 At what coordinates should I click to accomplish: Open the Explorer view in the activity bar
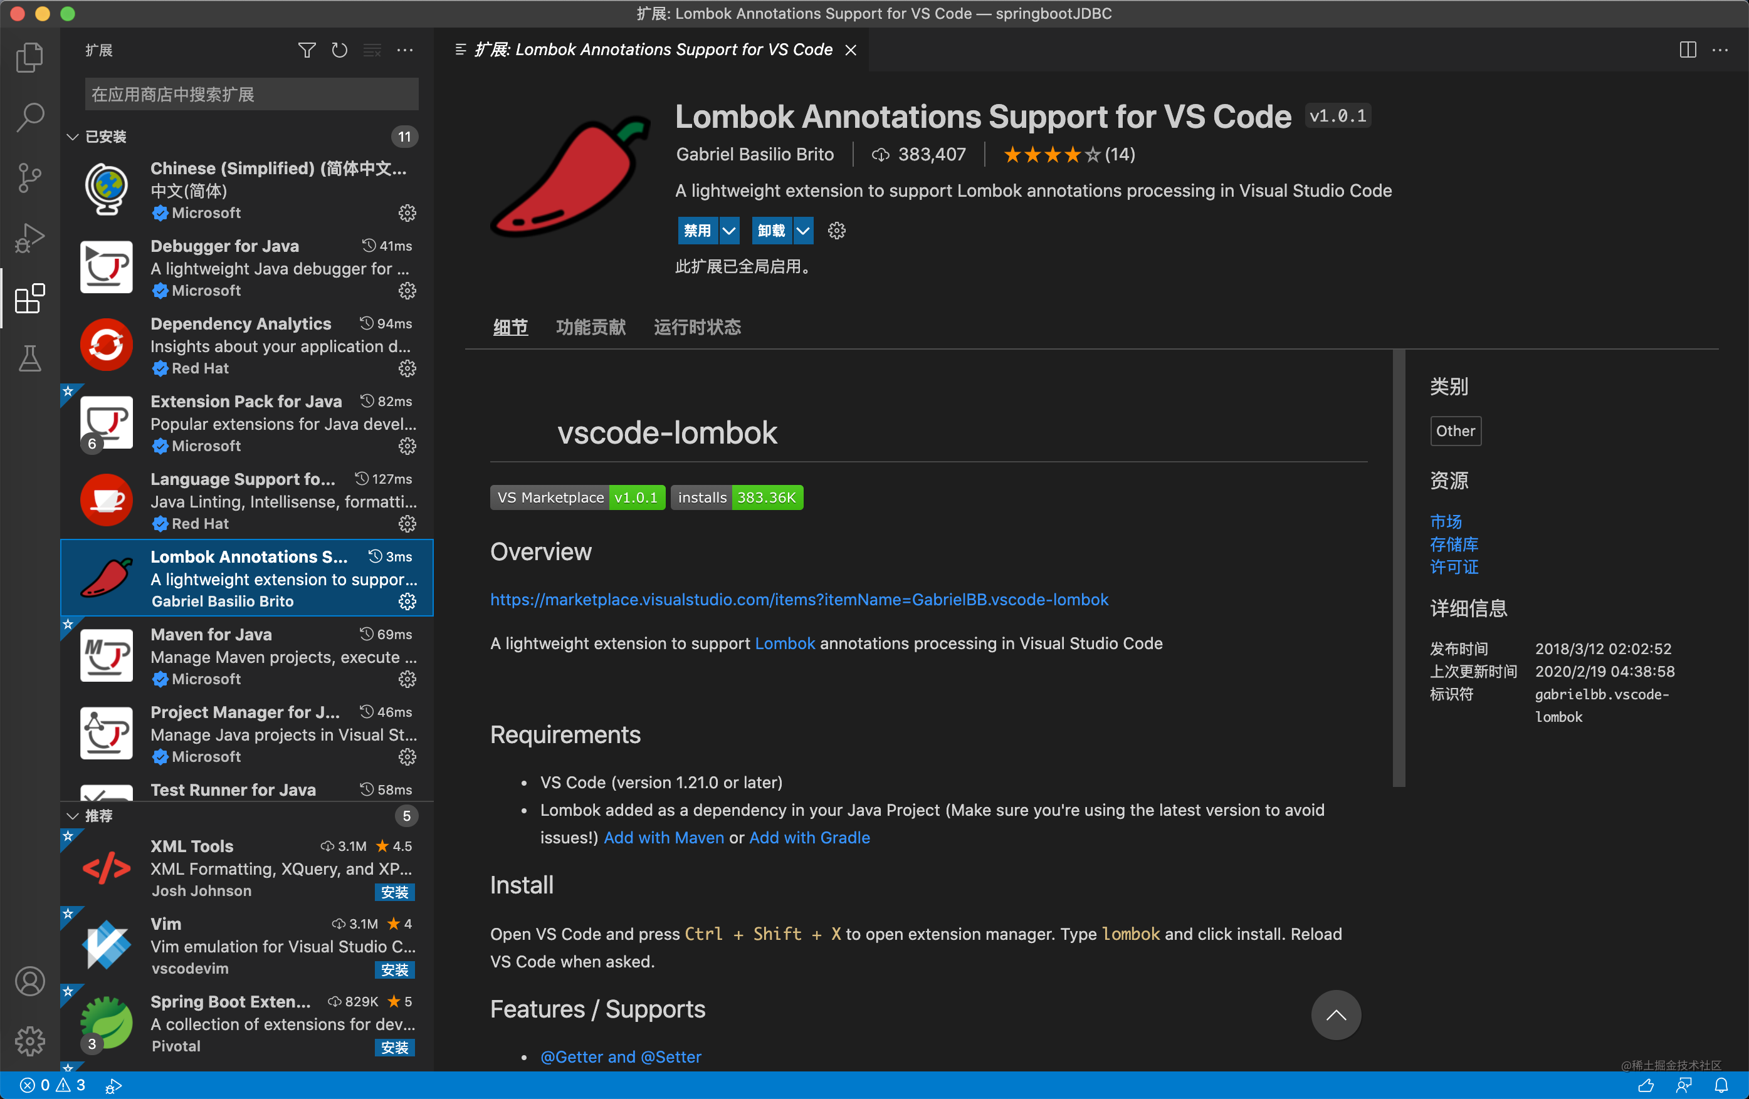tap(30, 58)
